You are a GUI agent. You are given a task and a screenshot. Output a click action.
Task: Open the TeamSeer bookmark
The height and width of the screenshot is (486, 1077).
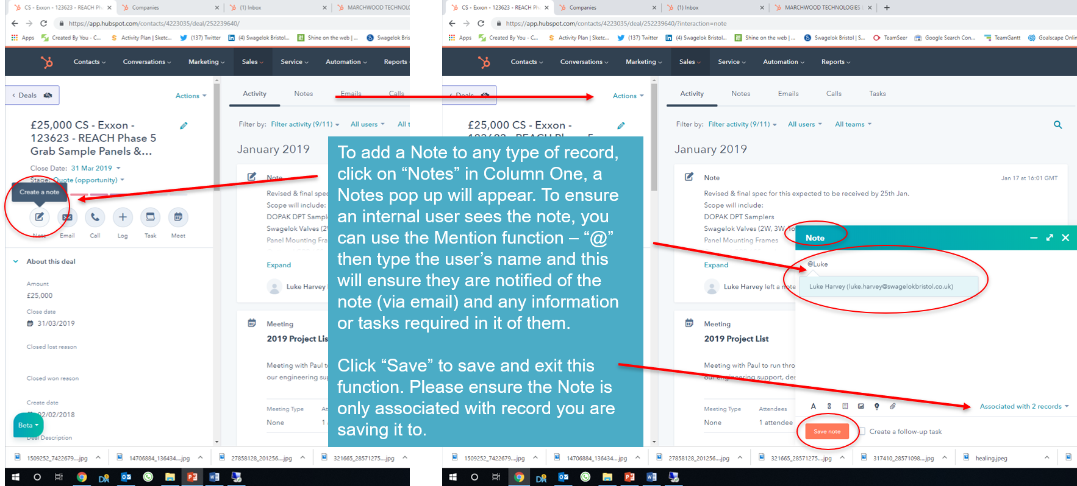pos(890,38)
